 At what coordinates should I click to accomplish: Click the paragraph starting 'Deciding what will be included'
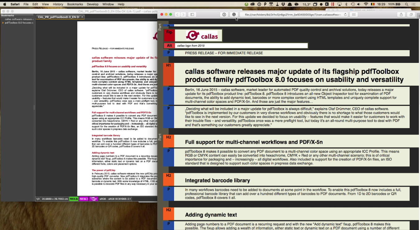tap(295, 117)
